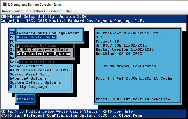This screenshot has height=119, width=188.
Task: Choose NUMLOCK Power-On State item
Action: 42,49
